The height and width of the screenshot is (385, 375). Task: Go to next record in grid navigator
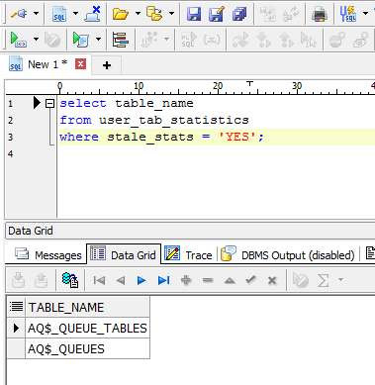point(141,280)
